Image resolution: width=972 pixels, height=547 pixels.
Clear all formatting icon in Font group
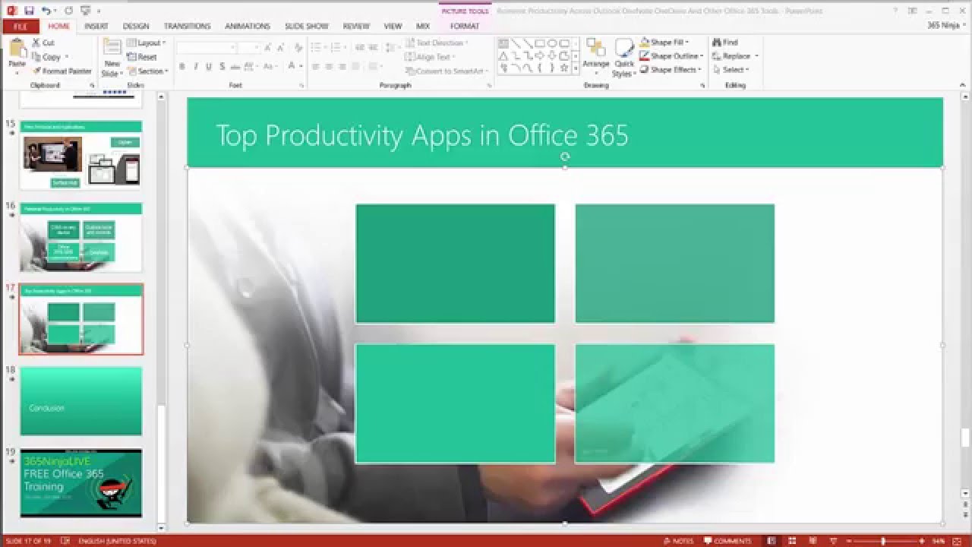pos(298,47)
